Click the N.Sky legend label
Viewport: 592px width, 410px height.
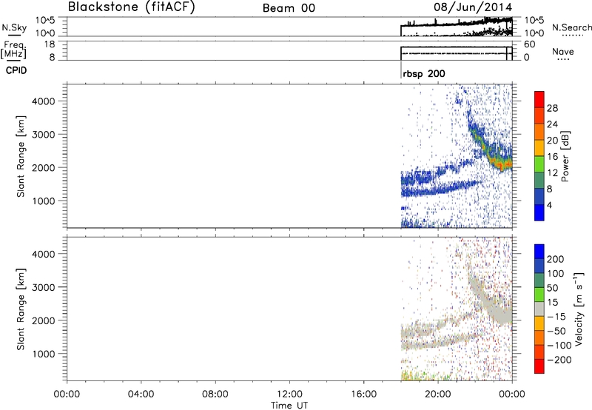[x=14, y=27]
